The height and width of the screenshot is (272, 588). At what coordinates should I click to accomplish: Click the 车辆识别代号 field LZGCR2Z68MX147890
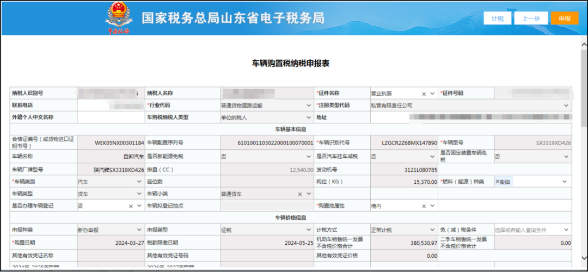point(403,143)
